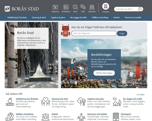Click the tree and treehouse icon

(x=81, y=102)
